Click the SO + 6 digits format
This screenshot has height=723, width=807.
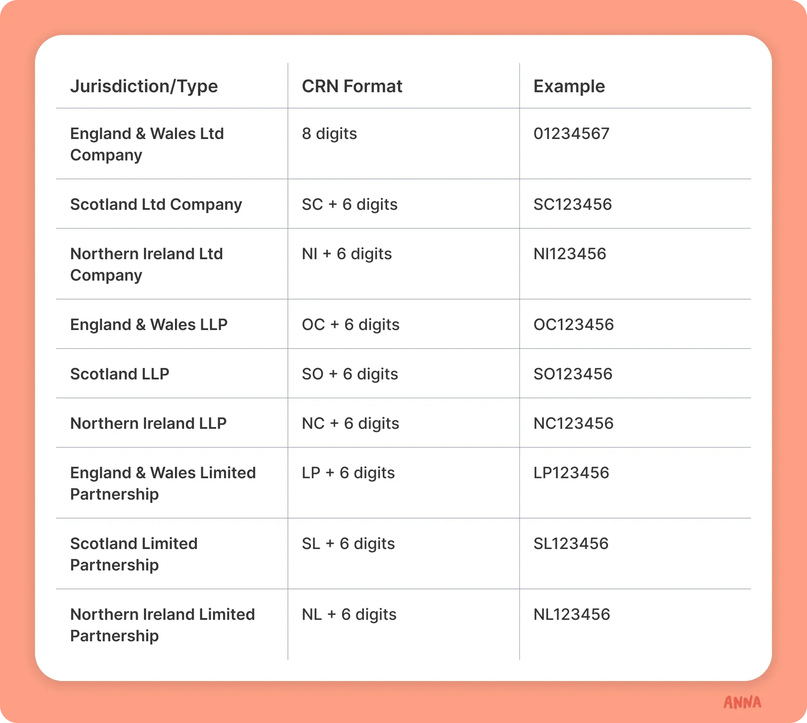[350, 374]
